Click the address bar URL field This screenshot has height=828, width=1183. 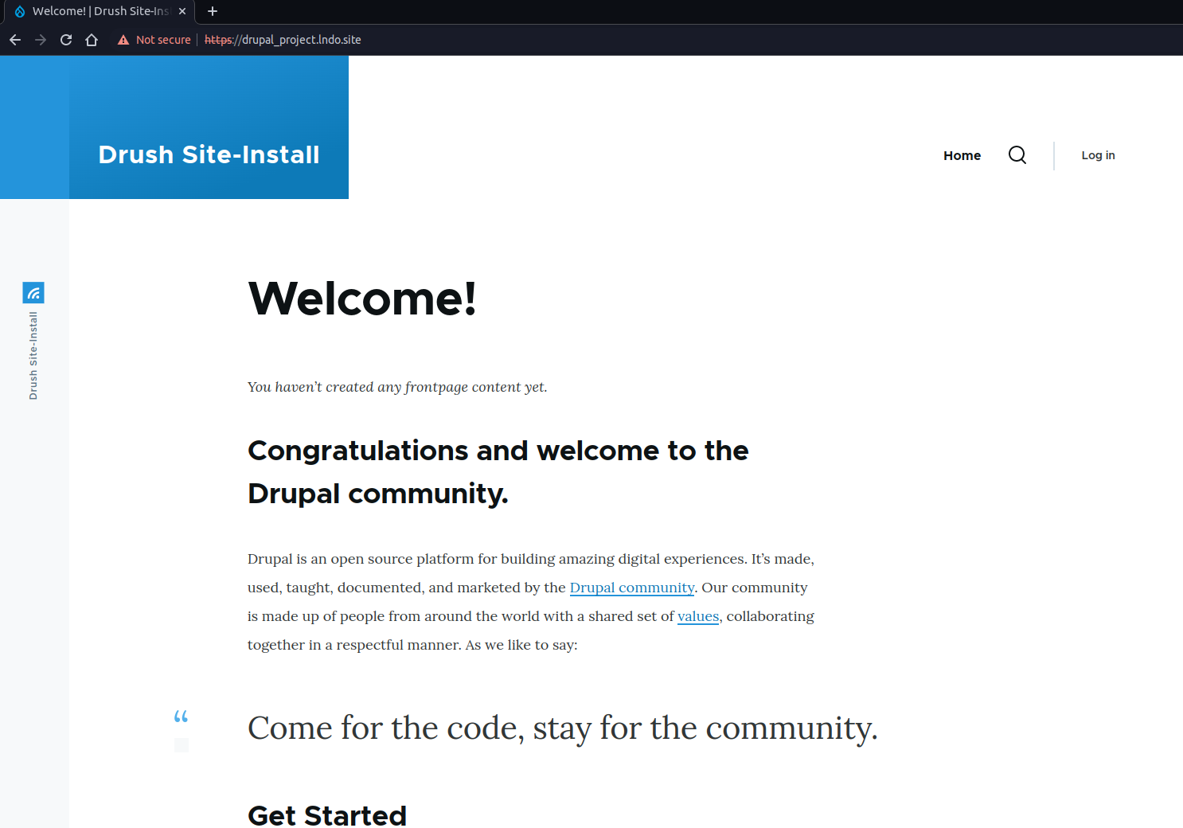[x=283, y=40]
